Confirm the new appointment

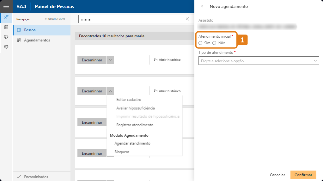coord(303,175)
